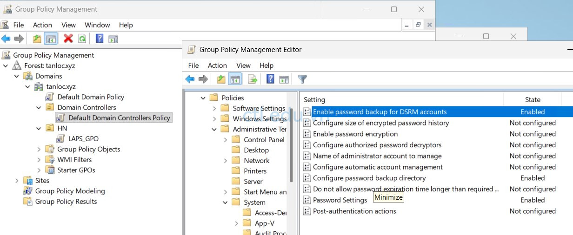Click Up one level folder icon in Group Policy Management
Screen dimensions: 573x235
pos(37,39)
